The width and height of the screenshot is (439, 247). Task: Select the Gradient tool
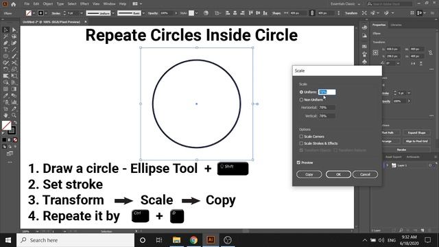14,89
